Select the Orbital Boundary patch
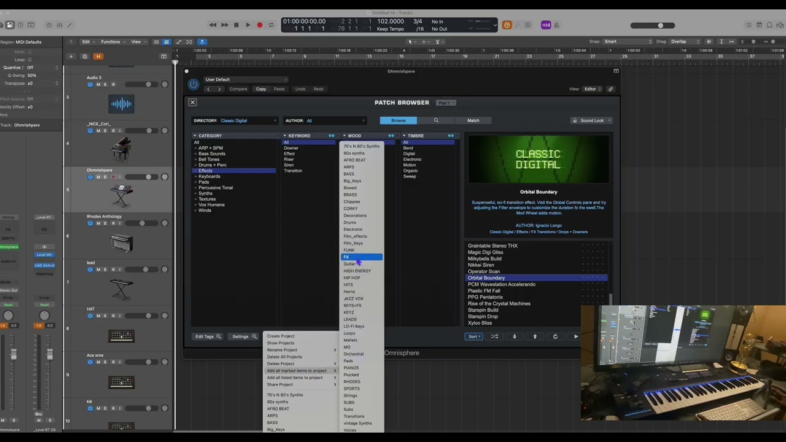The height and width of the screenshot is (442, 786). pos(537,278)
